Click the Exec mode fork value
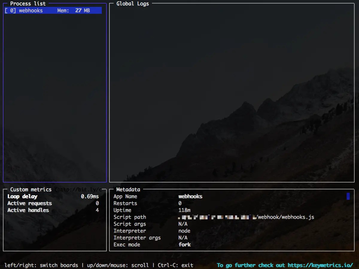This screenshot has width=359, height=269. [185, 244]
